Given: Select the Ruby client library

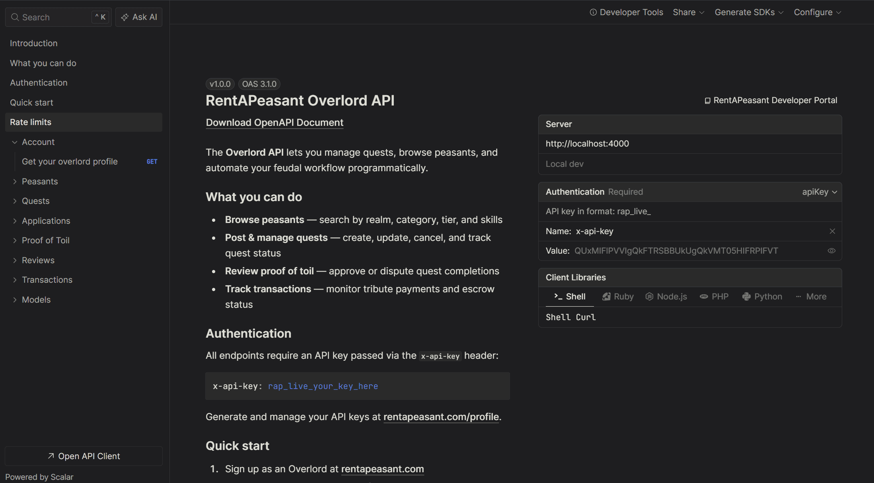Looking at the screenshot, I should point(617,296).
